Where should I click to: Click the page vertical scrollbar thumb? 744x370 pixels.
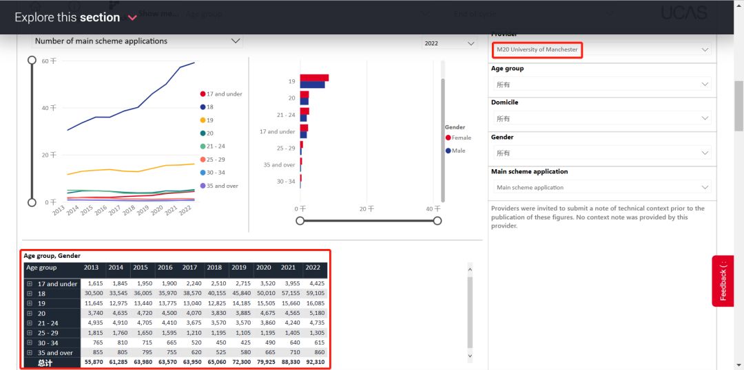point(738,106)
